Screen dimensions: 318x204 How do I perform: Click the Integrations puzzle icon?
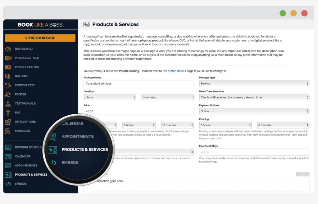point(8,122)
